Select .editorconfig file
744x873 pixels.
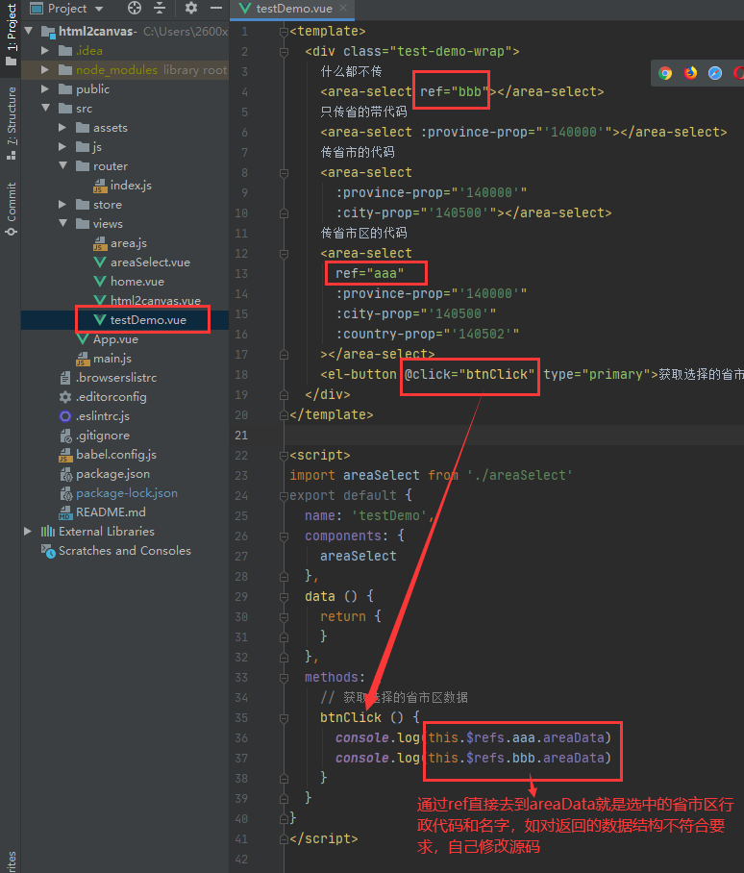tap(112, 397)
